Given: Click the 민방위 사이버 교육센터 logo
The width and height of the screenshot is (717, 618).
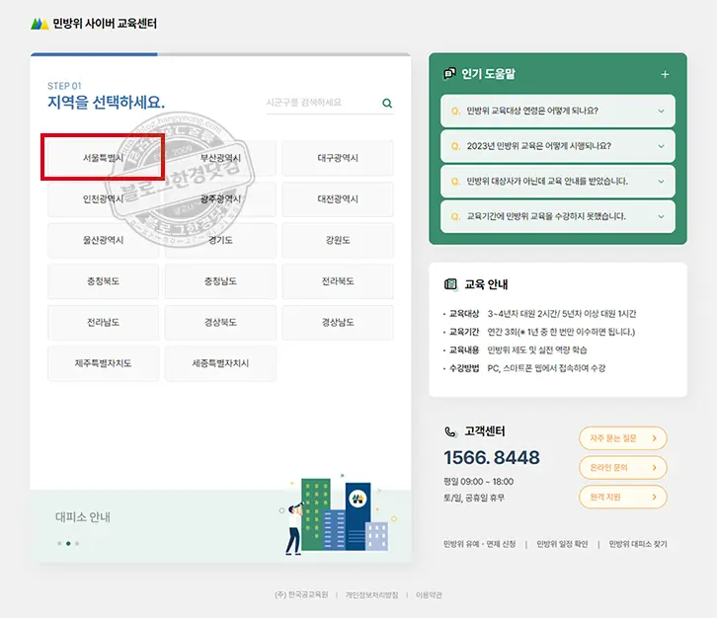Looking at the screenshot, I should tap(94, 24).
